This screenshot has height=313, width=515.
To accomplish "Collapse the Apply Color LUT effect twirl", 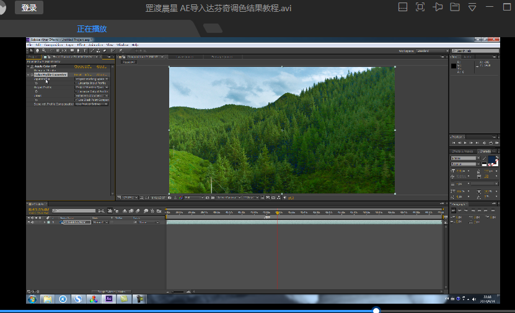I will pos(28,66).
